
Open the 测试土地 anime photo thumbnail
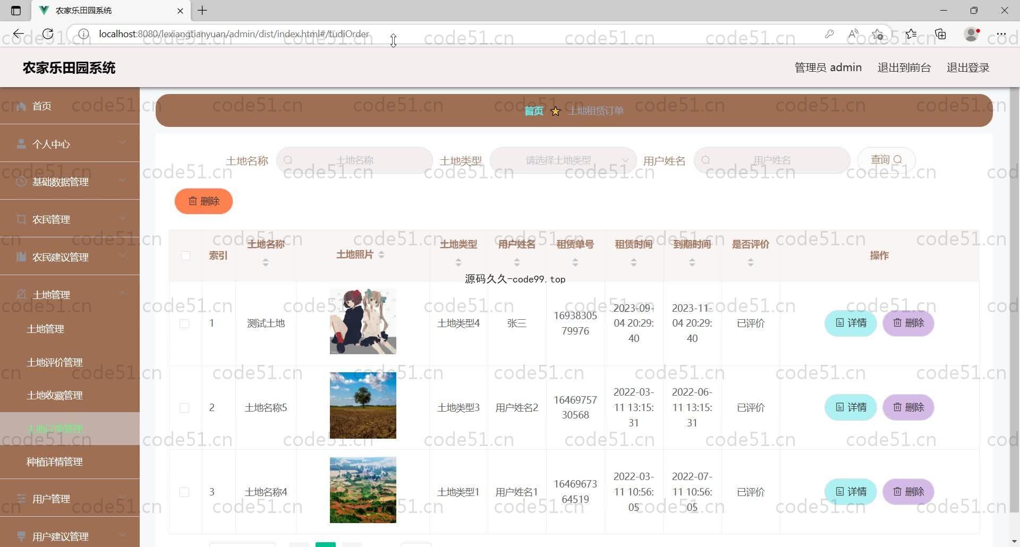363,321
